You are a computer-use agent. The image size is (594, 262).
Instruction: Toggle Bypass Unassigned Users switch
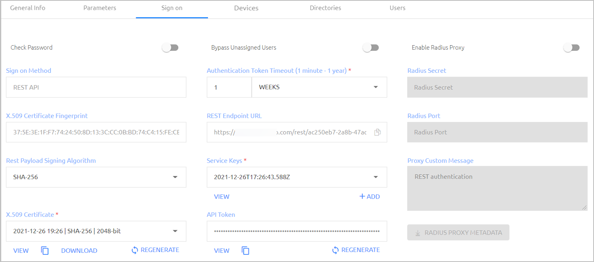click(x=371, y=48)
